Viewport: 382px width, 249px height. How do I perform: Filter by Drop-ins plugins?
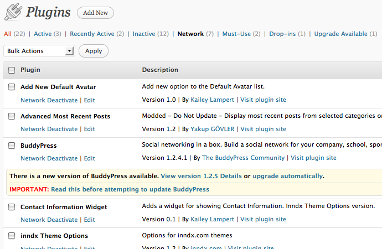(x=282, y=34)
